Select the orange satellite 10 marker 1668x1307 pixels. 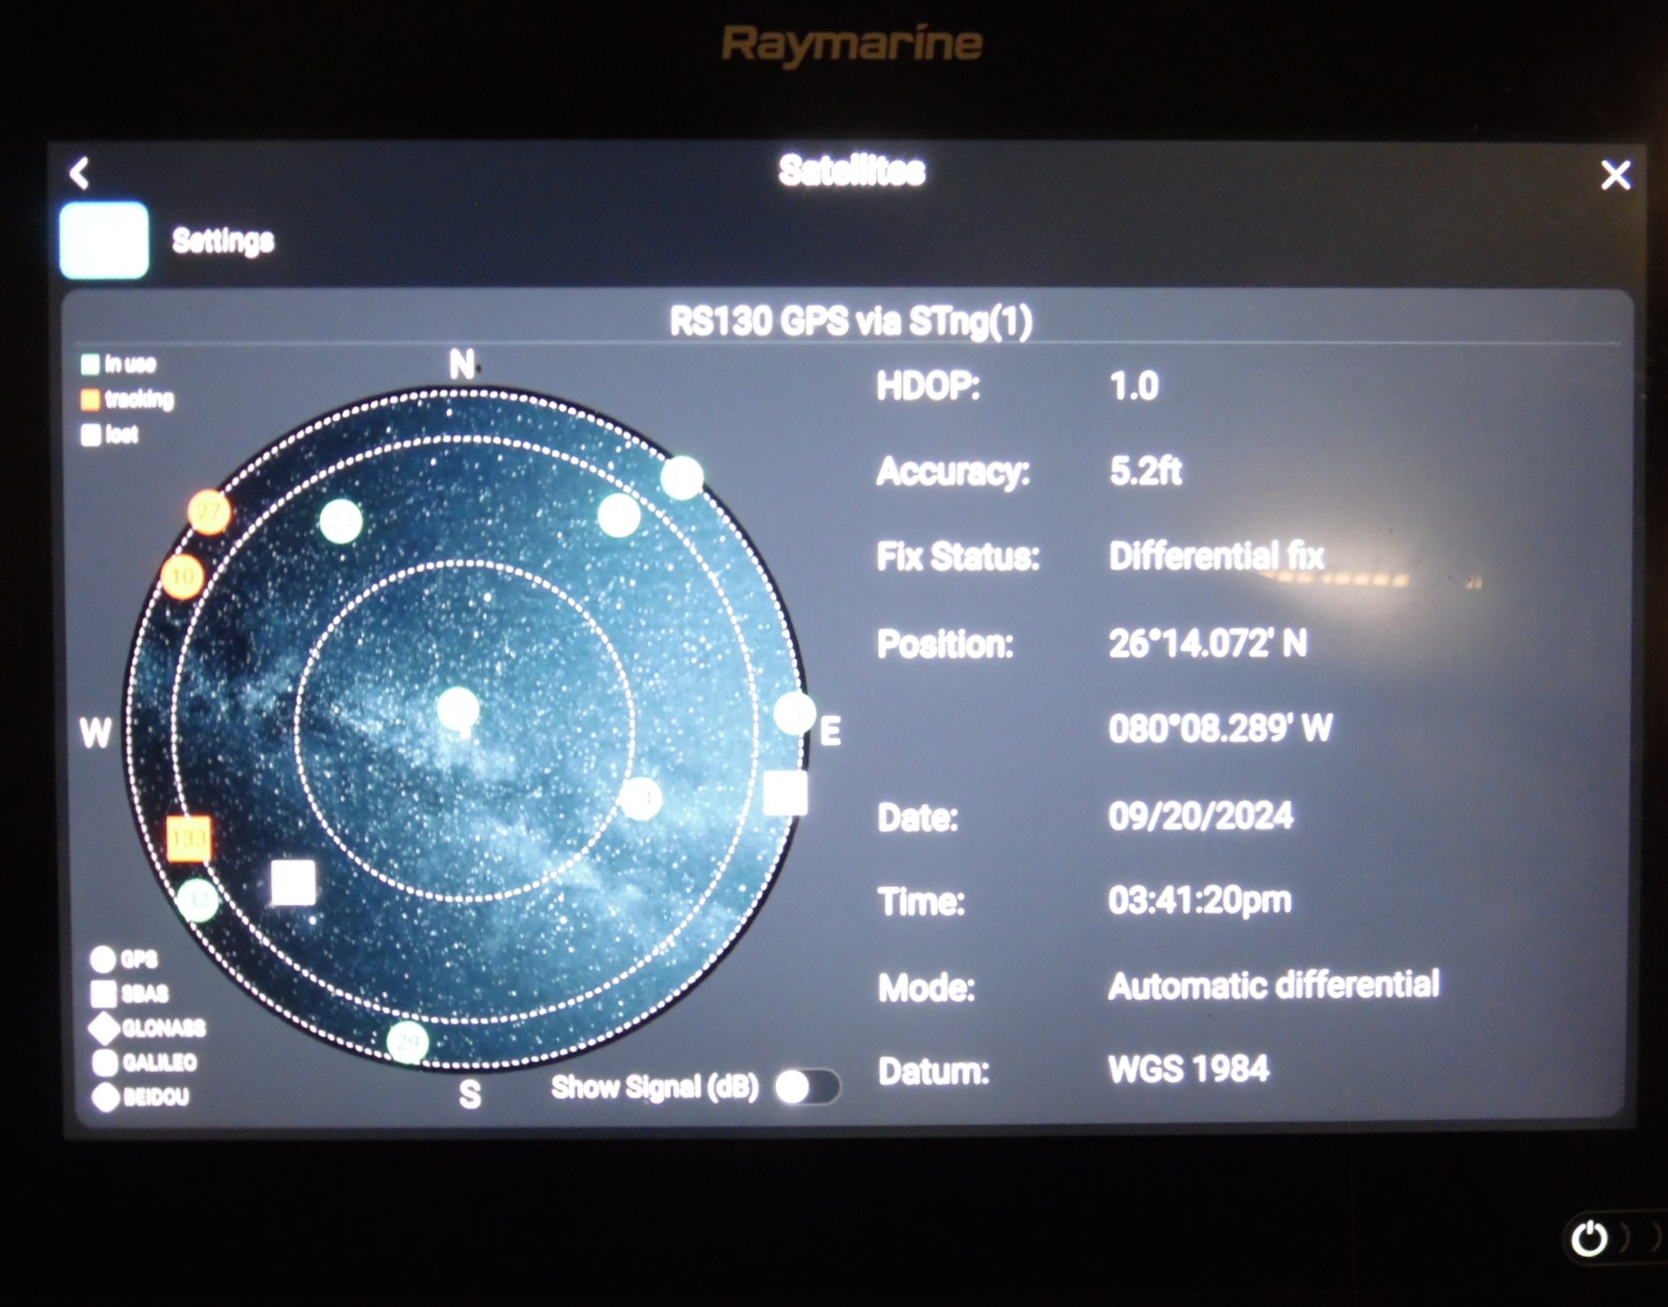click(x=183, y=574)
